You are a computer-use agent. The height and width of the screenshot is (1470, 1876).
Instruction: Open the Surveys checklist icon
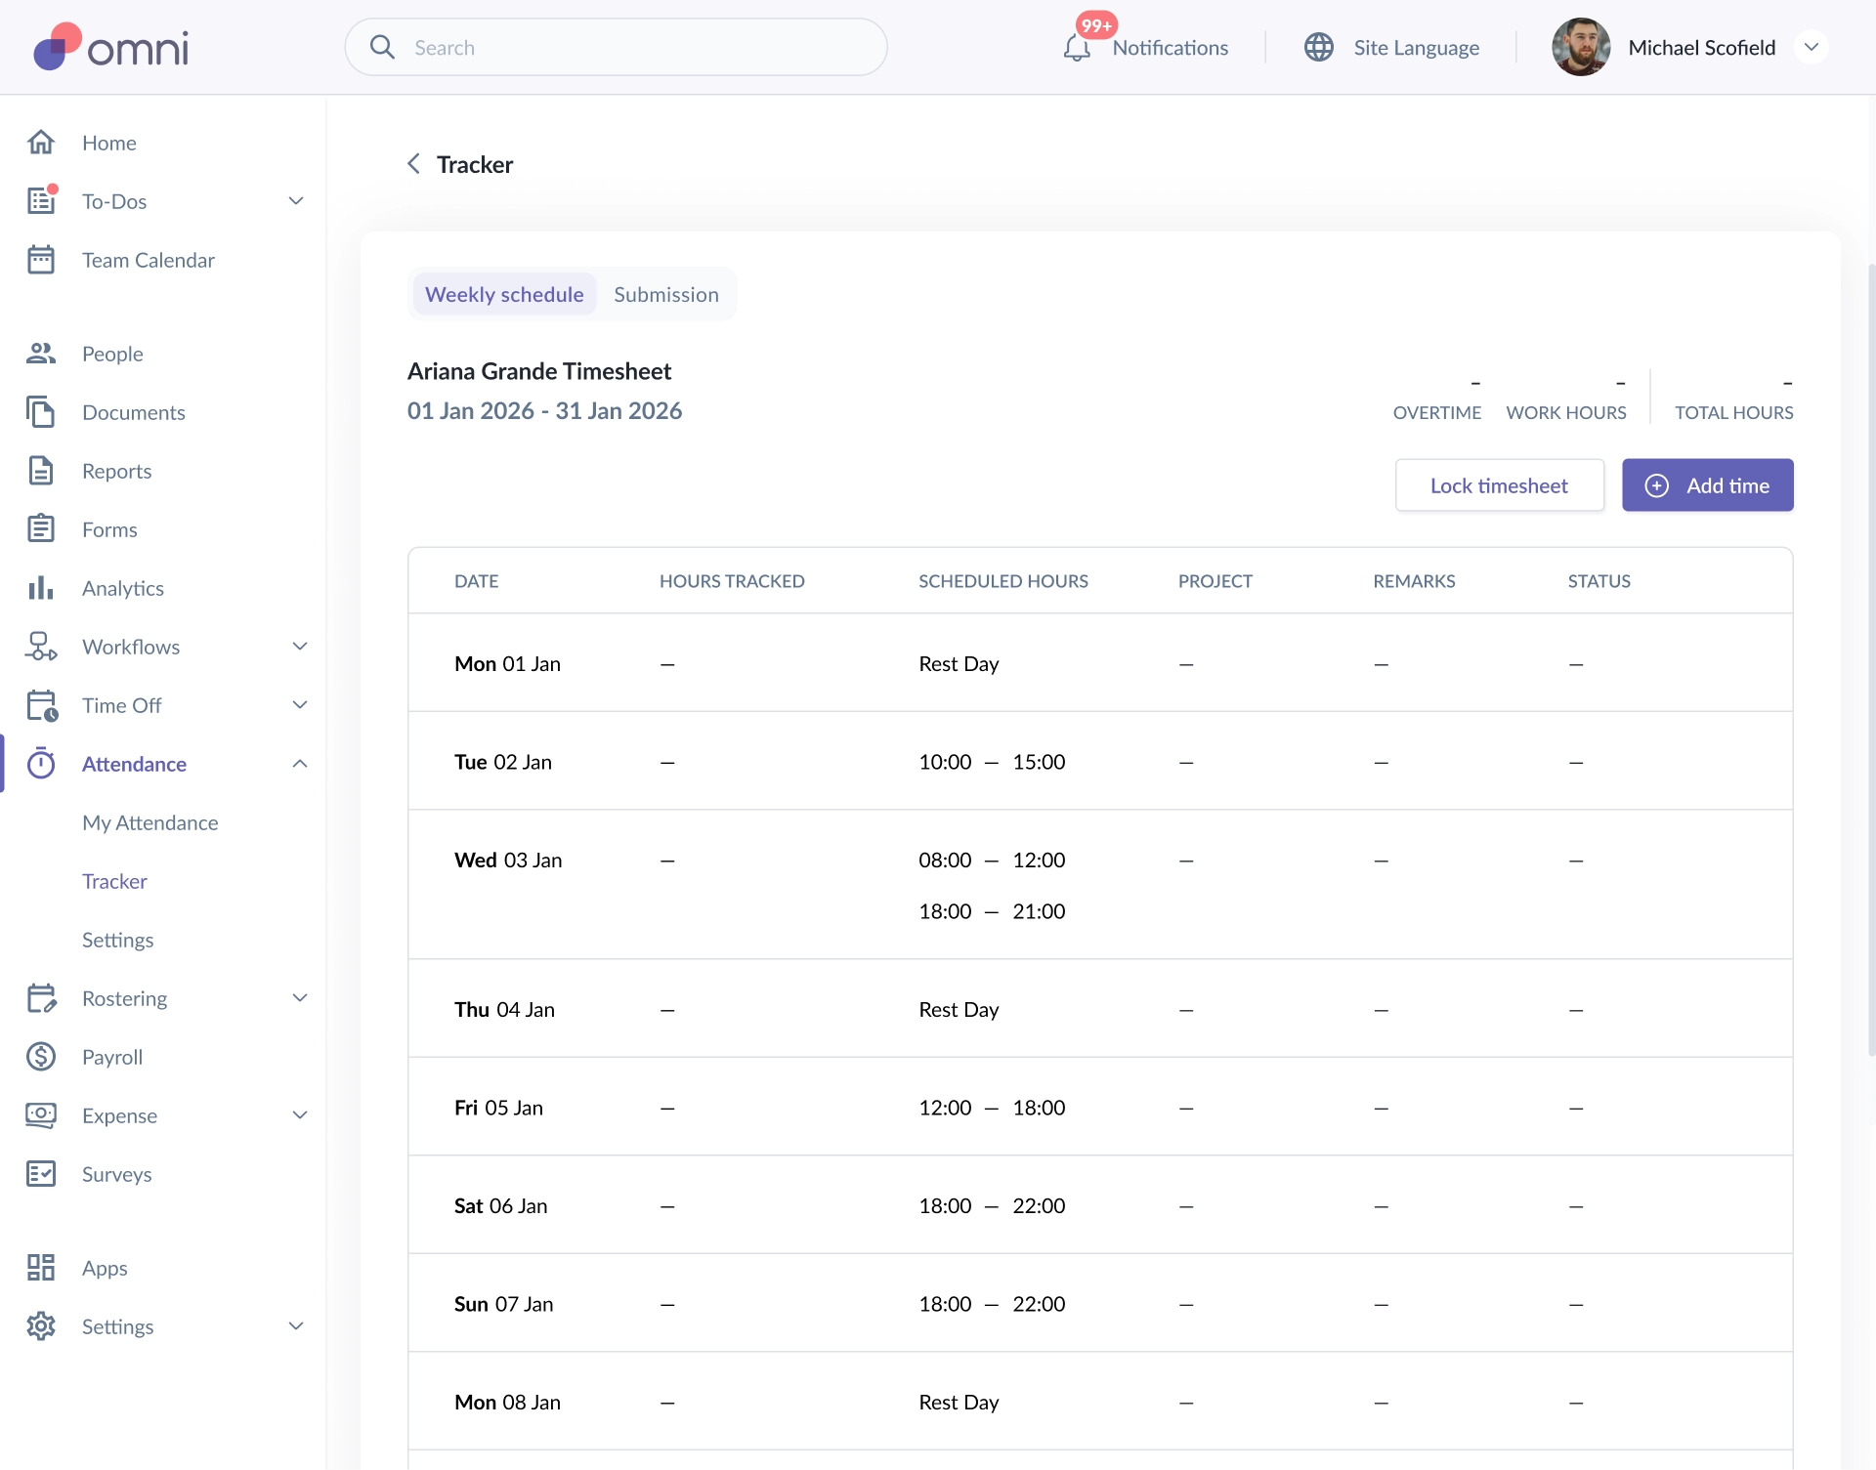coord(41,1174)
